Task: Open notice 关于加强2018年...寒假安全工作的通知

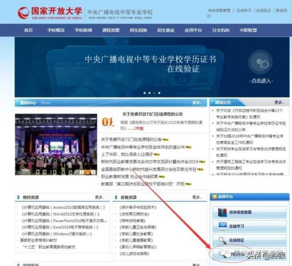Action: (249, 139)
